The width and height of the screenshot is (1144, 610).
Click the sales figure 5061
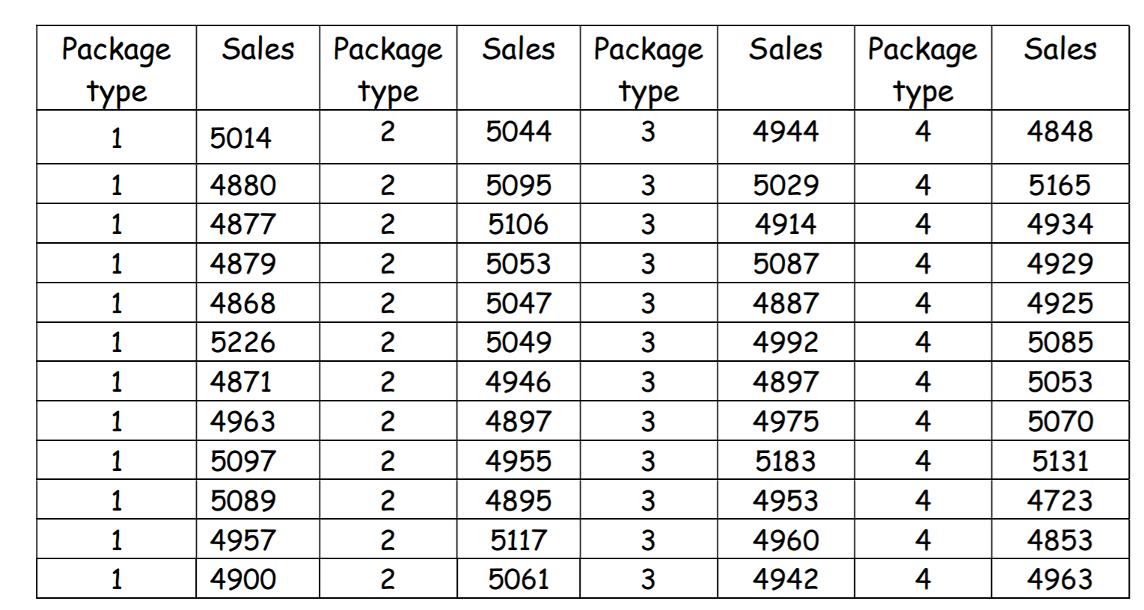pyautogui.click(x=518, y=579)
